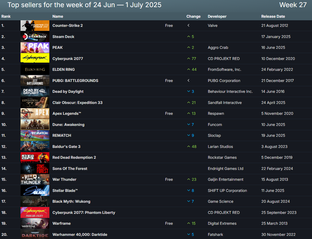Open Sons Of The Forest name link

tap(70, 169)
